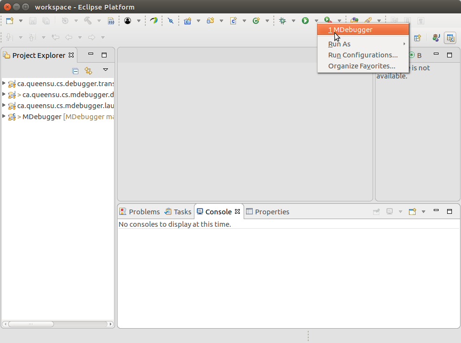The height and width of the screenshot is (343, 461).
Task: Open the Project Explorer View Menu
Action: point(106,70)
